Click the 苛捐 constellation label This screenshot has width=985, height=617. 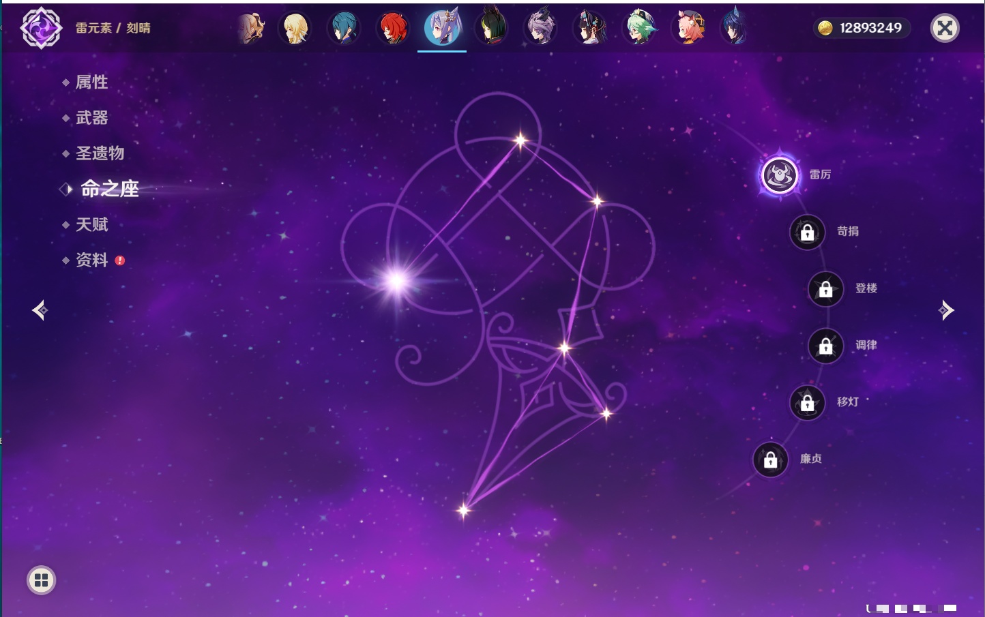point(848,231)
